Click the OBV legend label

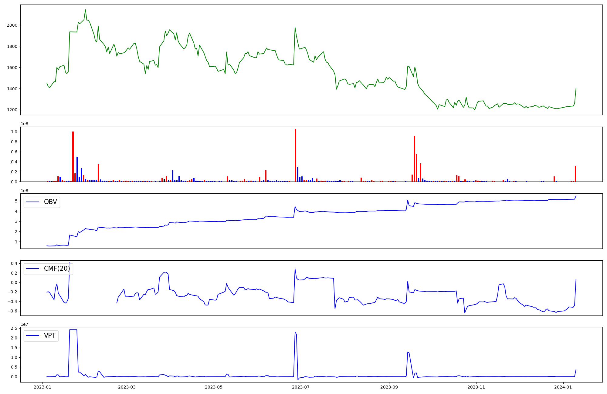pos(50,202)
